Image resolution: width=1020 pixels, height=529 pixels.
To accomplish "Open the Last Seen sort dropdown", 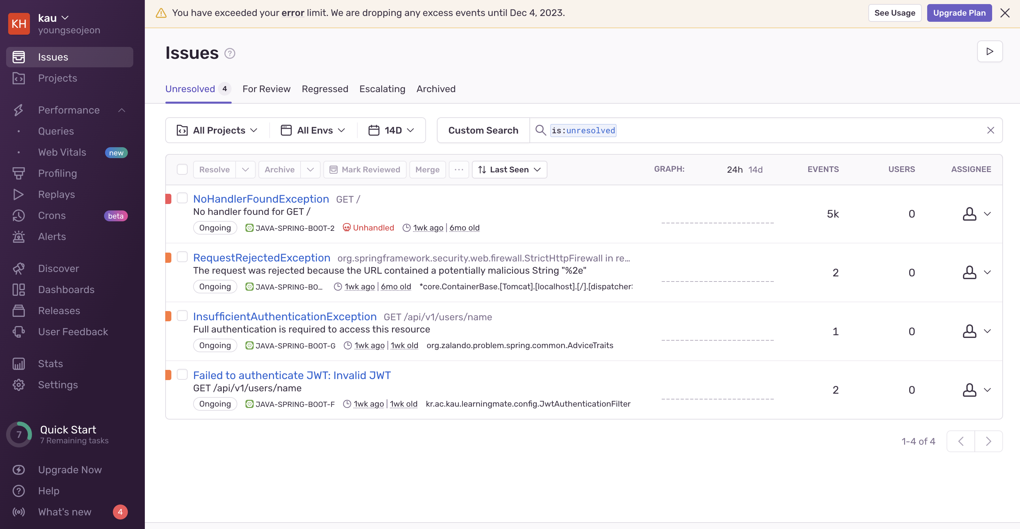I will [x=509, y=169].
